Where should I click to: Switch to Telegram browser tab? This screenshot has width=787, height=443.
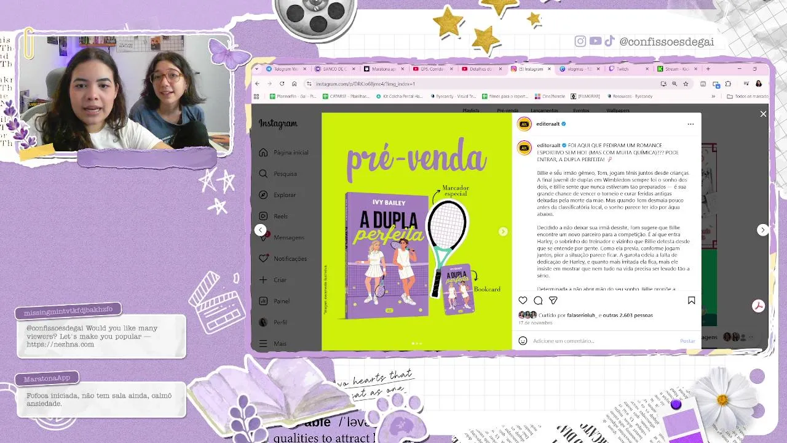285,69
